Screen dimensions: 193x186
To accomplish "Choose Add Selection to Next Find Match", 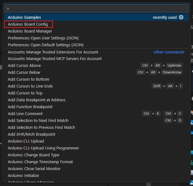I will 96,120.
